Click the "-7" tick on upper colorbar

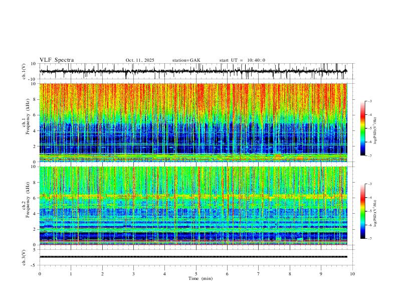coord(370,156)
